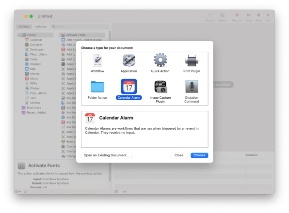Image resolution: width=289 pixels, height=213 pixels.
Task: Click the Run toolbar button
Action: coord(268,17)
